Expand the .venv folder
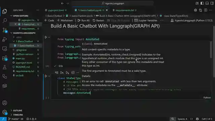The height and width of the screenshot is (121, 215). 19,37
